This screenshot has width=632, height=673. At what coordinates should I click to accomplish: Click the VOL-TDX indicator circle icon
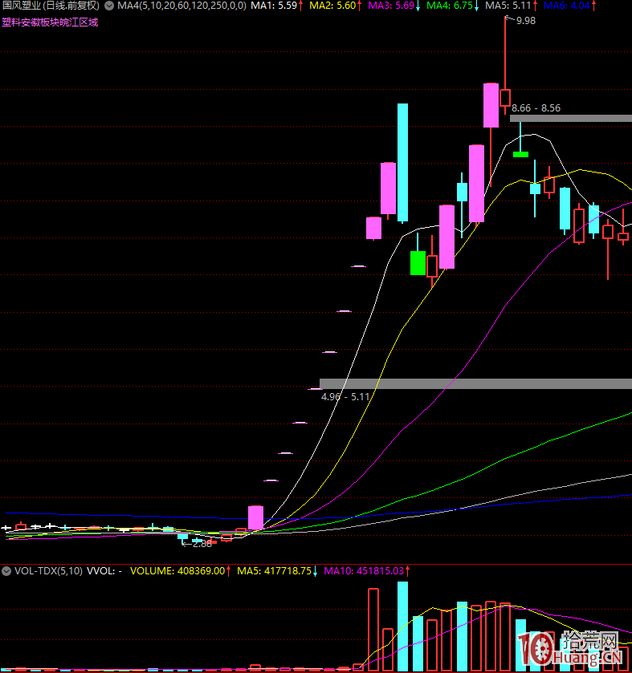click(6, 571)
